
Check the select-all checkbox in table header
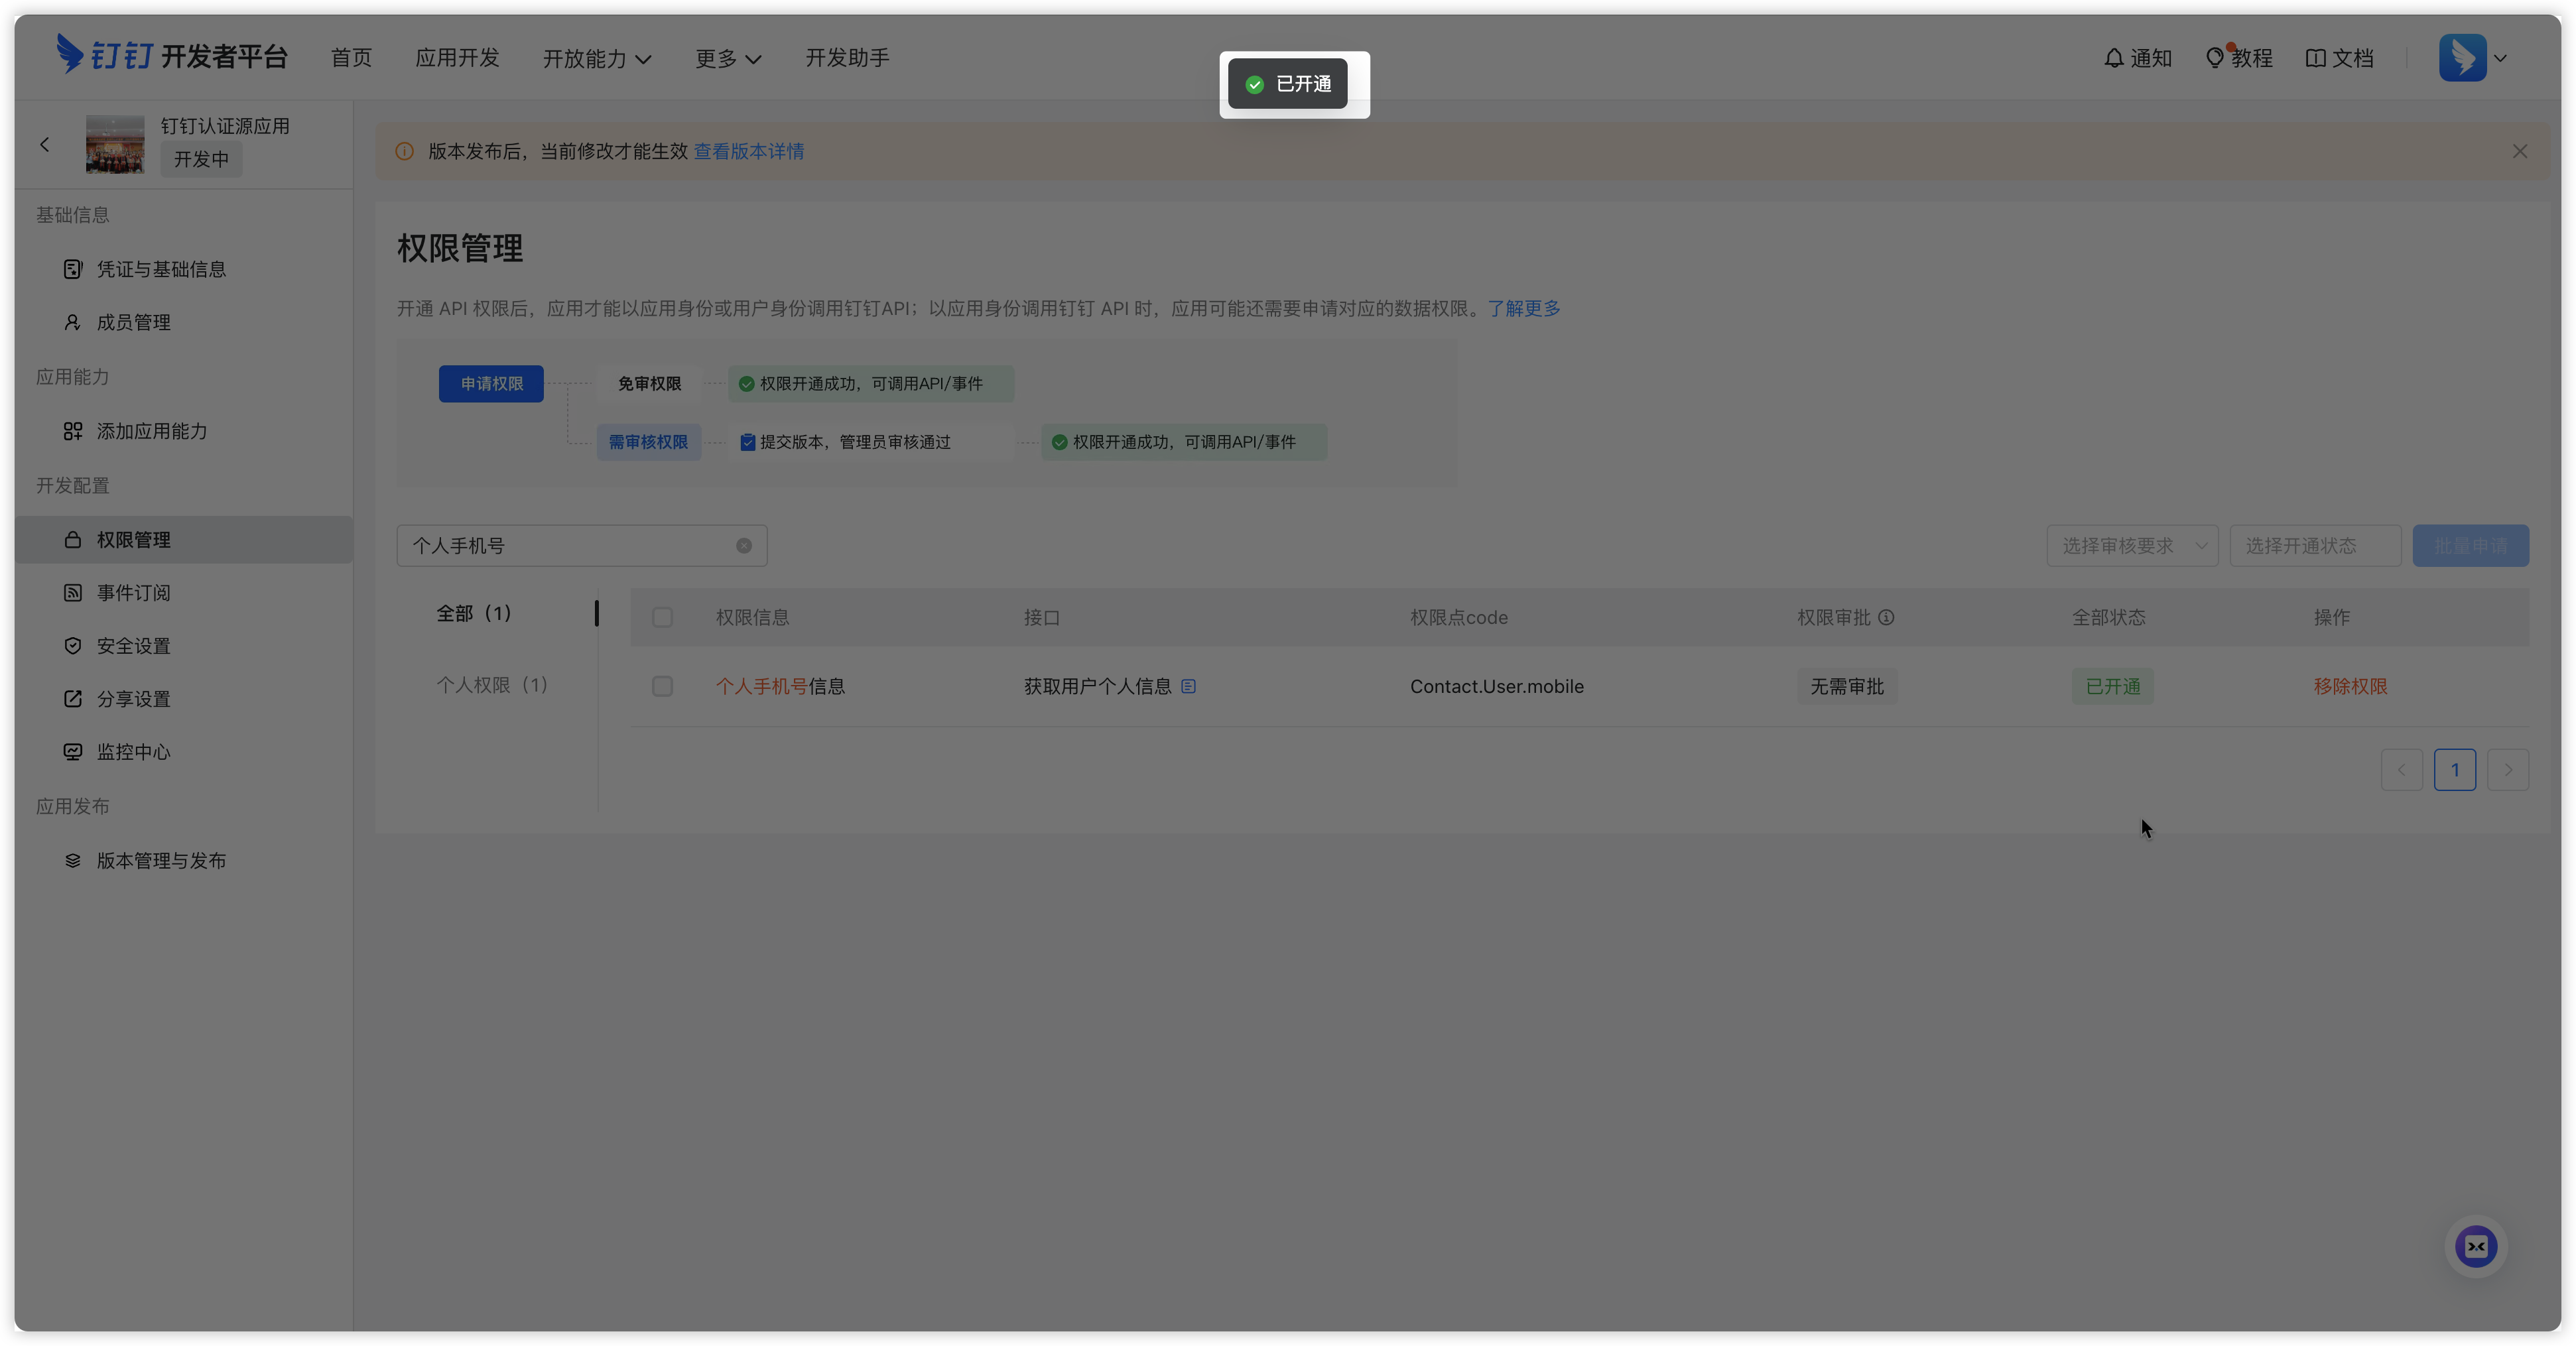[x=662, y=617]
